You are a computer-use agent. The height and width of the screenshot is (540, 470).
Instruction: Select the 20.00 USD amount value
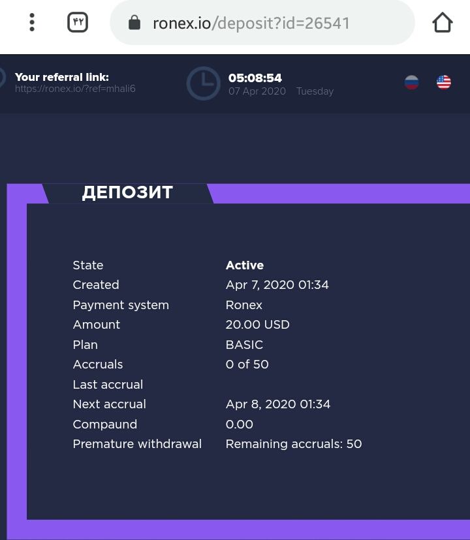pyautogui.click(x=257, y=325)
